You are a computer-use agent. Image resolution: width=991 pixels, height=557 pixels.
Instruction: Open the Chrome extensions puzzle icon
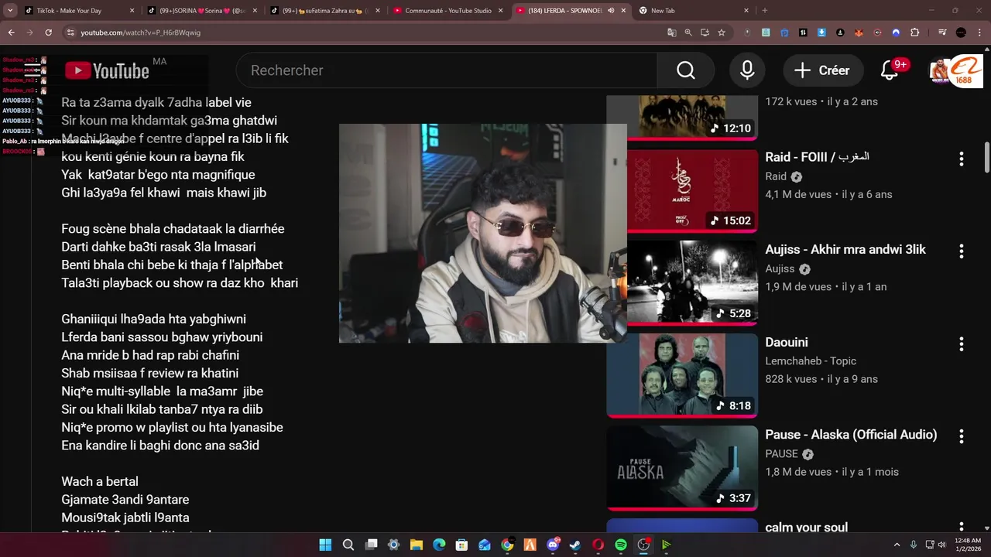[x=915, y=32]
